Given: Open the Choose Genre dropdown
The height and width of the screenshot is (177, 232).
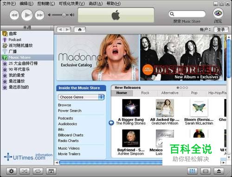Looking at the screenshot, I should [x=81, y=97].
